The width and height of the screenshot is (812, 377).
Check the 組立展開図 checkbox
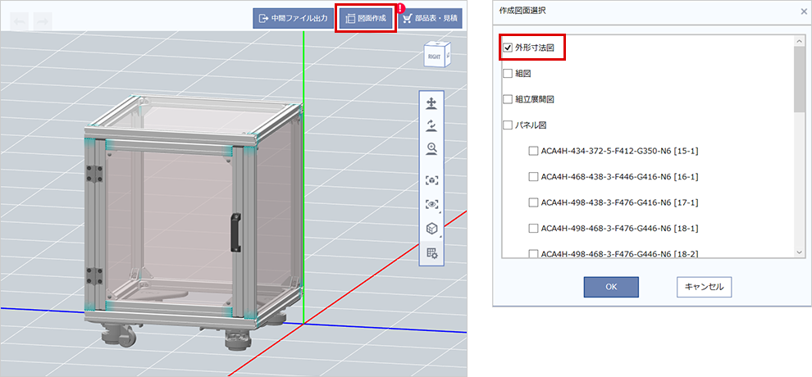pyautogui.click(x=508, y=99)
